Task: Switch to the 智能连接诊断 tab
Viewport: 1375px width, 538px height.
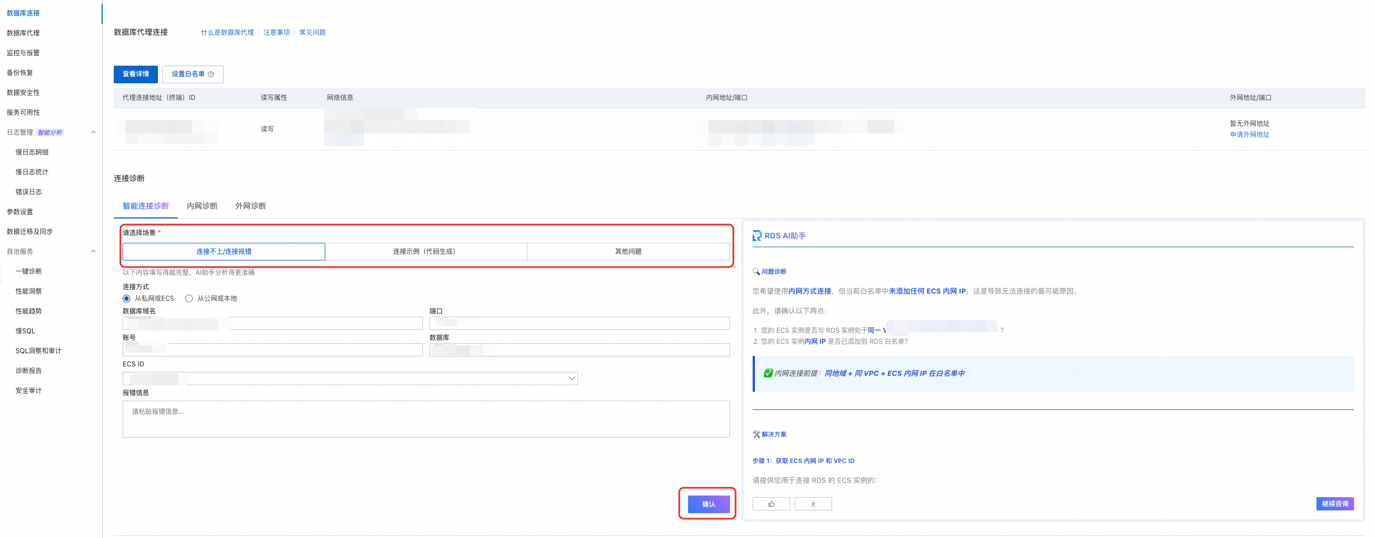Action: [x=146, y=206]
